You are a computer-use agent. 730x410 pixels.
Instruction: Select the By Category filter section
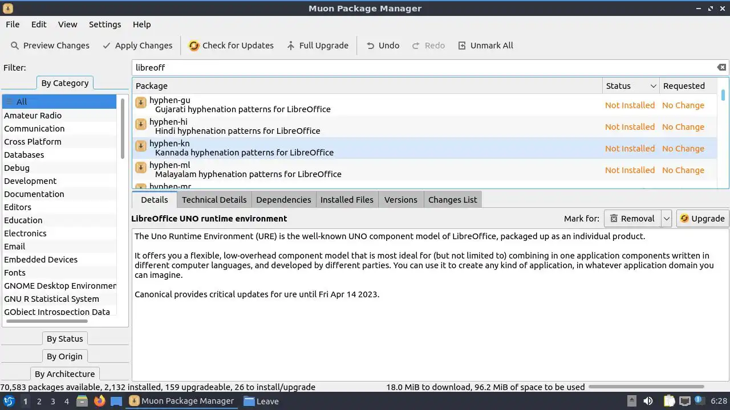point(64,83)
